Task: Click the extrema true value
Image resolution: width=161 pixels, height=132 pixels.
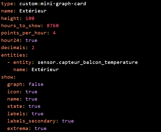Action: pos(40,129)
